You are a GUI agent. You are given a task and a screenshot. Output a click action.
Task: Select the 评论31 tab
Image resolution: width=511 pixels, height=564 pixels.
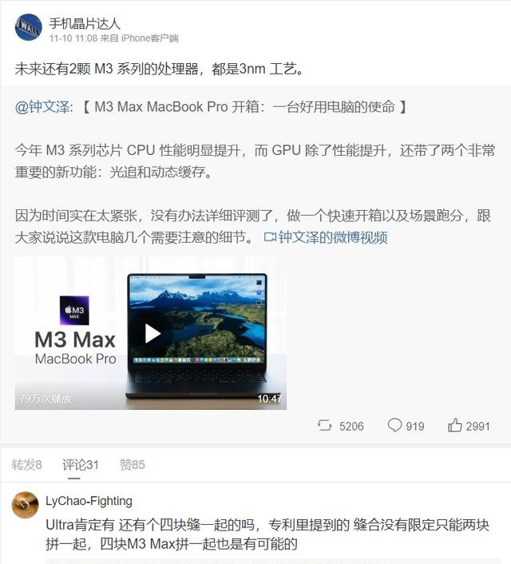pyautogui.click(x=80, y=465)
